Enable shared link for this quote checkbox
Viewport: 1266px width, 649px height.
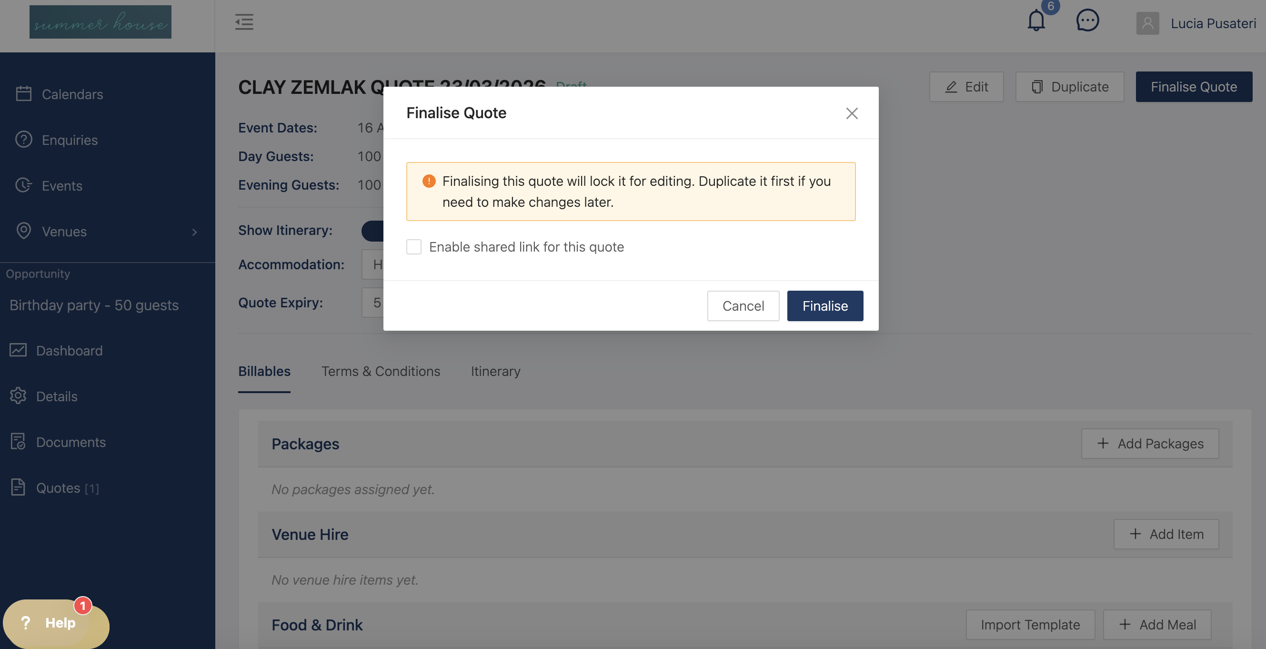(x=414, y=247)
